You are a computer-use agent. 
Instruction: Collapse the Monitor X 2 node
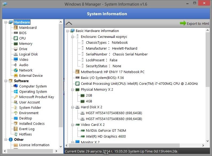[72, 142]
